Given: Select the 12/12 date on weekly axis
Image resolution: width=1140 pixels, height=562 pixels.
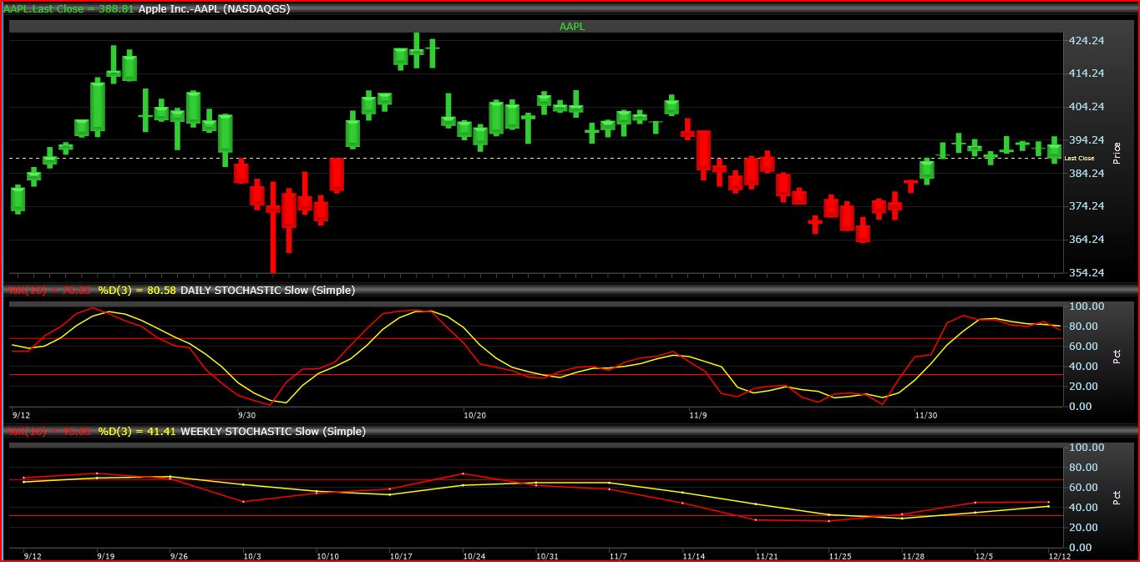Looking at the screenshot, I should coord(1059,555).
